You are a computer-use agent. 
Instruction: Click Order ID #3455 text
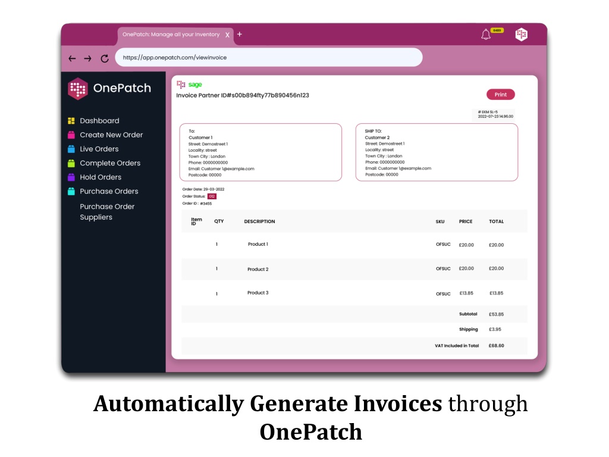(197, 204)
